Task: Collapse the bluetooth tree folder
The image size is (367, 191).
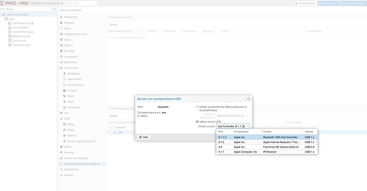Action: (109, 127)
